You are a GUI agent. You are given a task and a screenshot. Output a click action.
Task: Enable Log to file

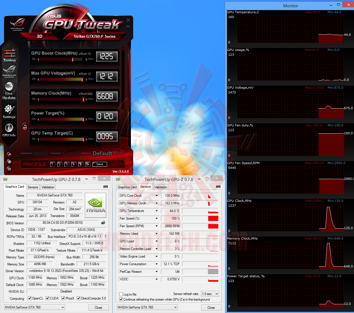[x=121, y=294]
